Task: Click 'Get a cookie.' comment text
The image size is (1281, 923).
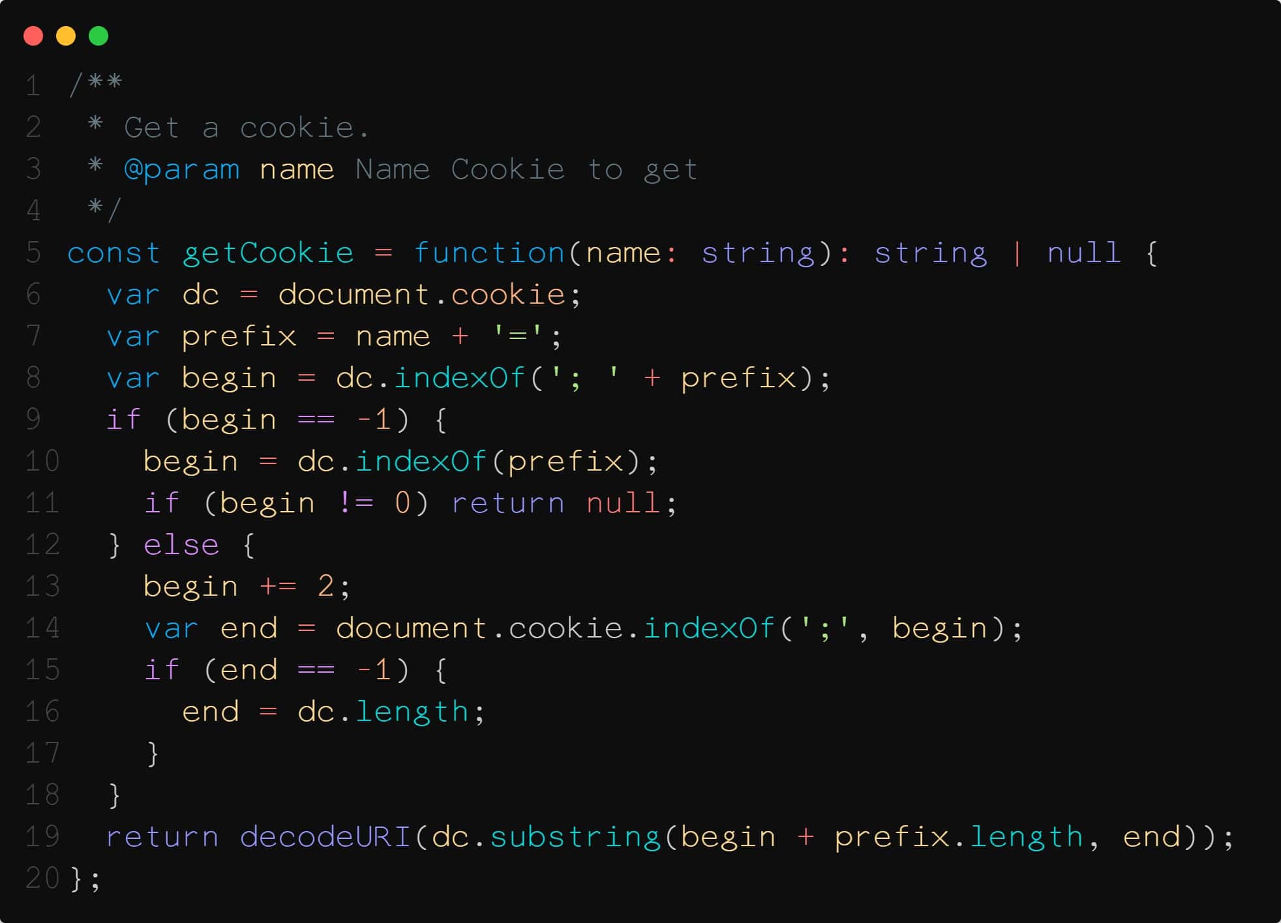Action: tap(247, 128)
